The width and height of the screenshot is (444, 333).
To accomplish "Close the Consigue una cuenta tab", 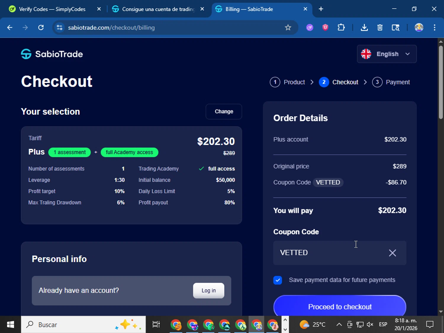I will pyautogui.click(x=202, y=9).
